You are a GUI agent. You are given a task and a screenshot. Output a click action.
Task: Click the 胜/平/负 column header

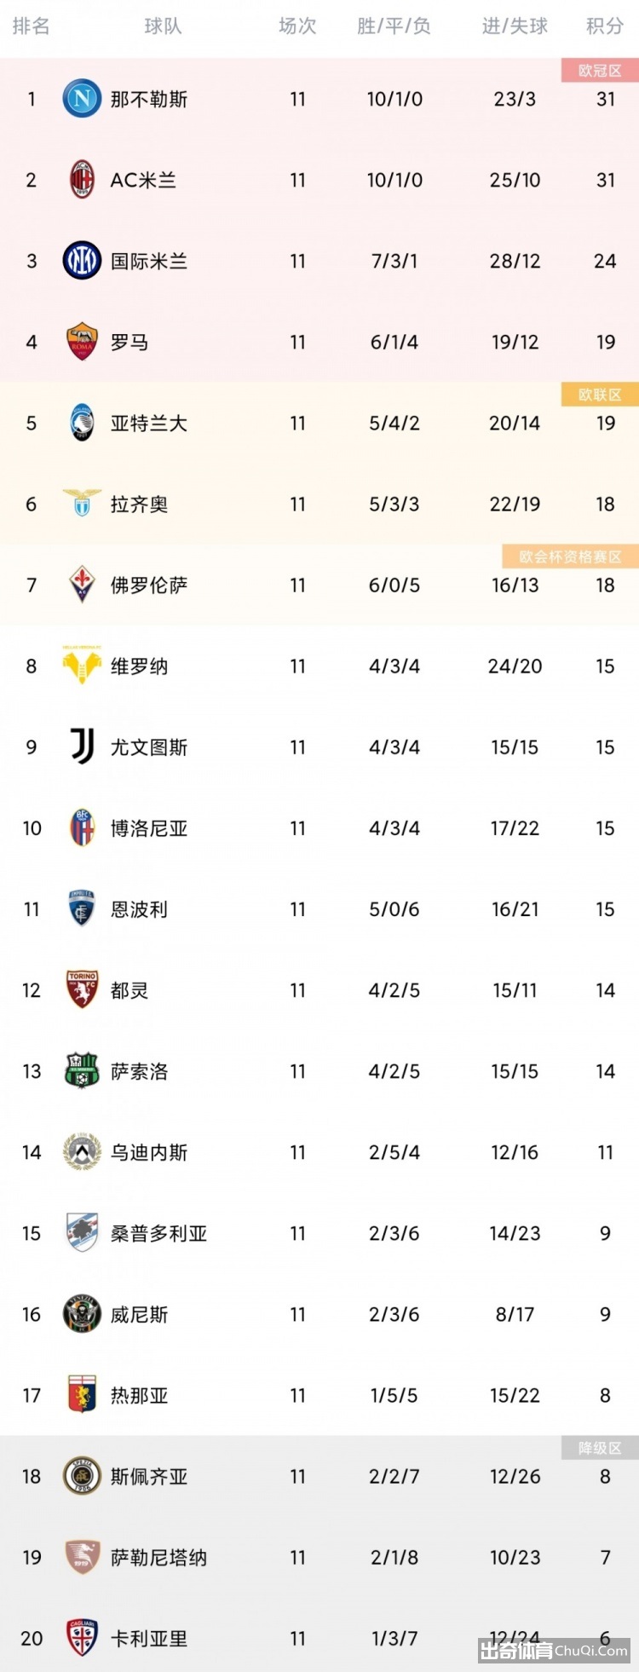pos(394,26)
